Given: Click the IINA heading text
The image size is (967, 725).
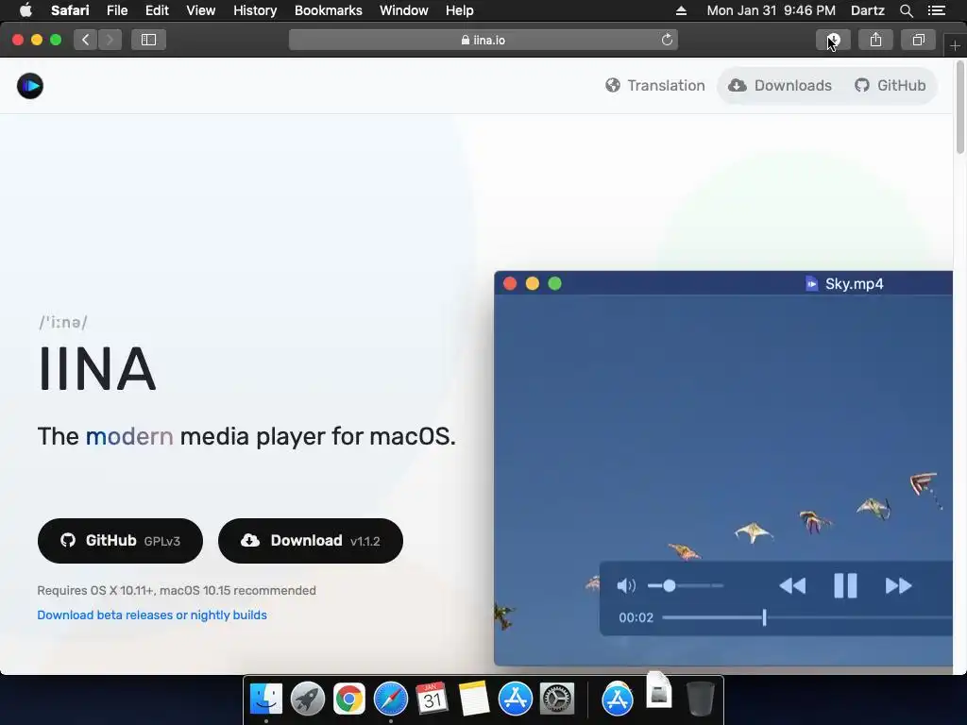Looking at the screenshot, I should tap(97, 369).
